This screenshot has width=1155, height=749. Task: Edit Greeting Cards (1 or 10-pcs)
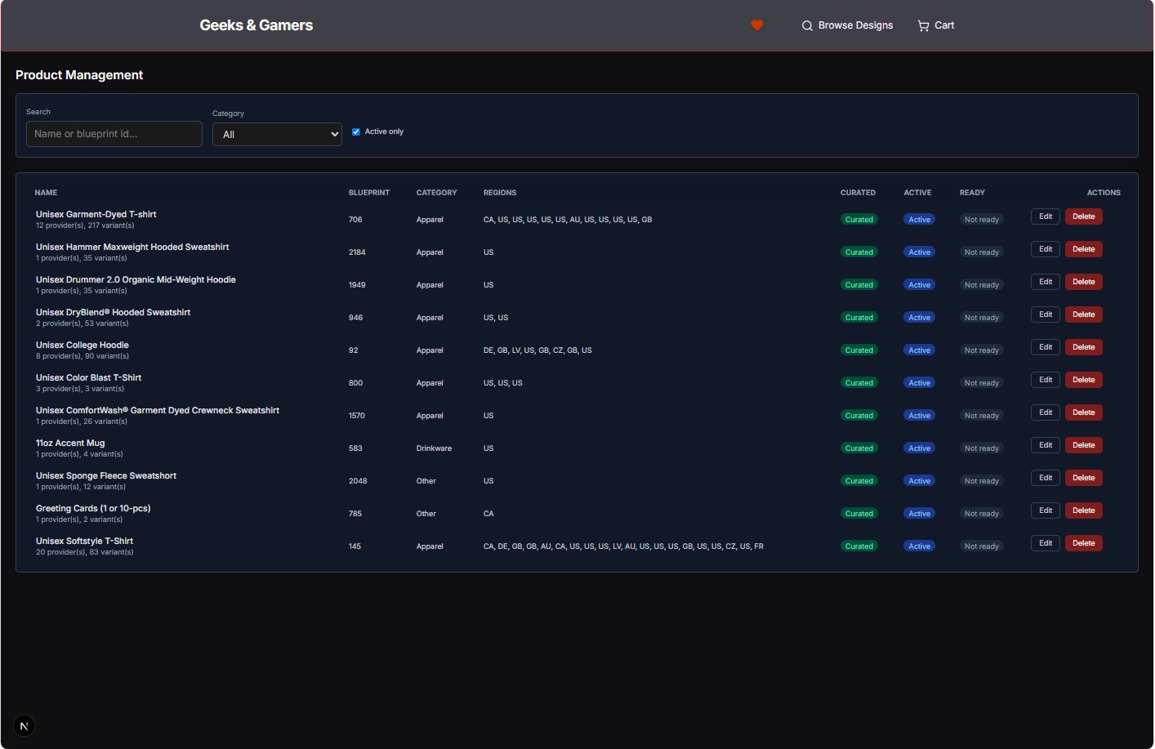pos(1046,510)
